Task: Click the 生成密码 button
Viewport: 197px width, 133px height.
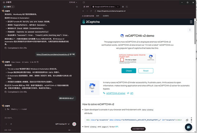Action: click(106, 16)
